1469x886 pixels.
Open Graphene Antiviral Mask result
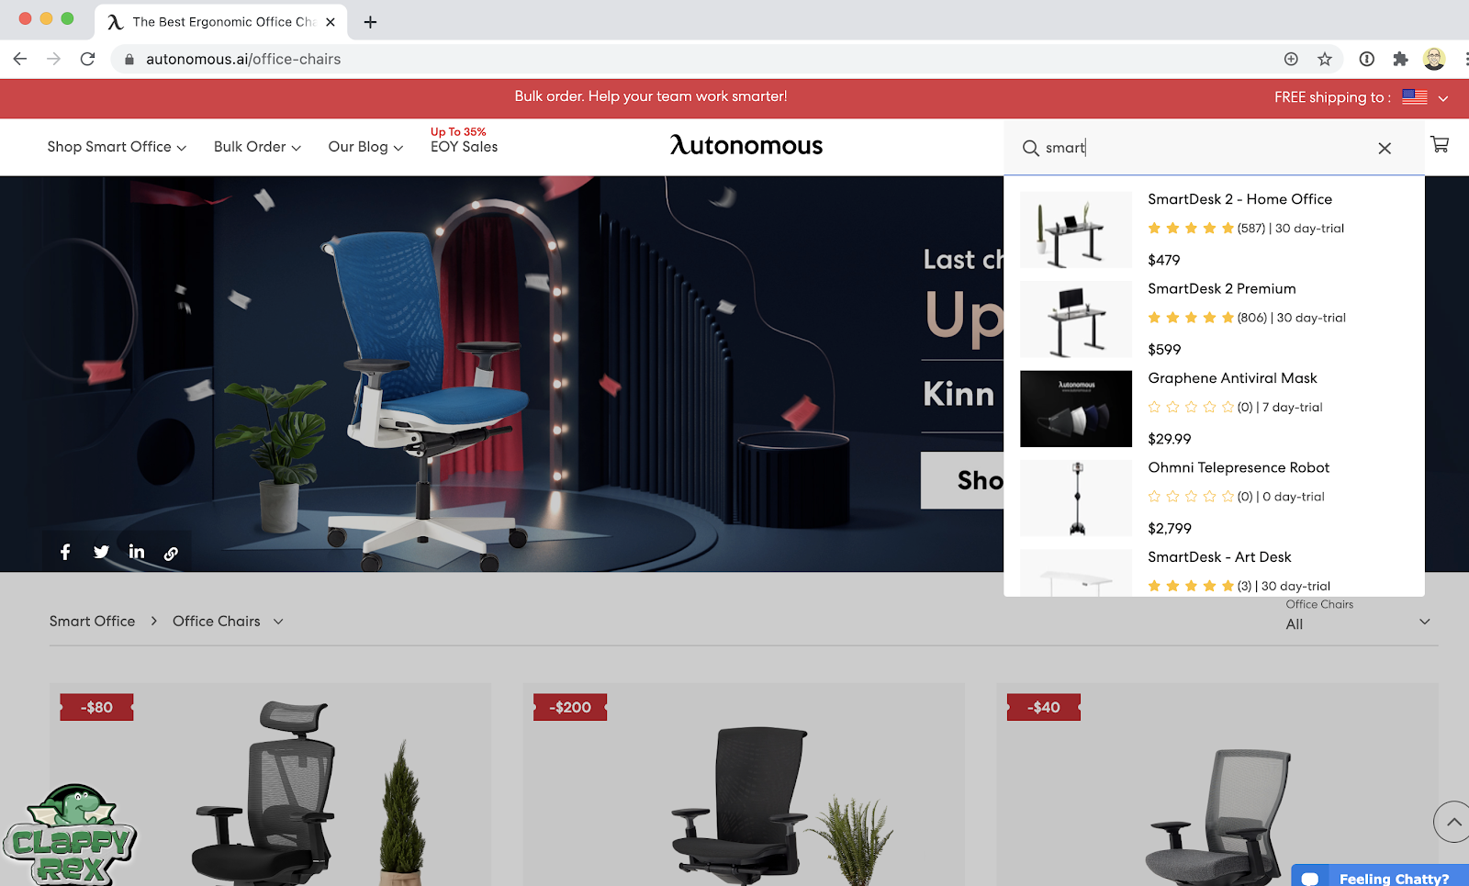click(x=1232, y=378)
